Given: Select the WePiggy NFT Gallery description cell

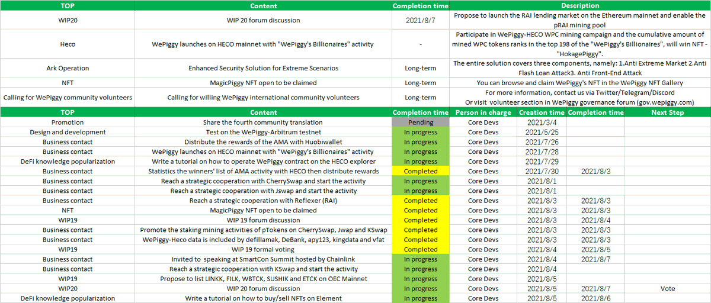Looking at the screenshot, I should click(580, 83).
